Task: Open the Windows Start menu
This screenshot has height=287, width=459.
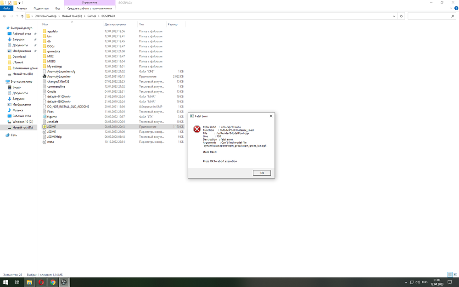Action: click(6, 282)
